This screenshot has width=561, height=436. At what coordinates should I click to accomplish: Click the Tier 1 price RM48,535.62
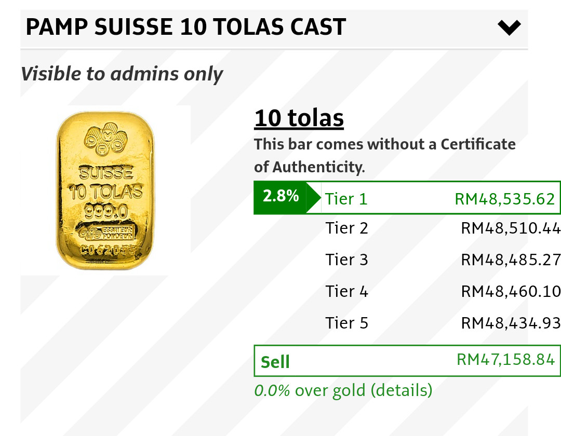(504, 199)
